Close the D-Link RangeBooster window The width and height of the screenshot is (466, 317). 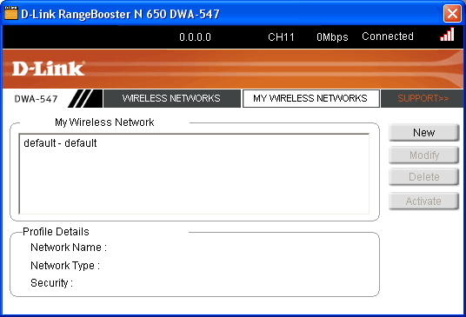pyautogui.click(x=452, y=13)
